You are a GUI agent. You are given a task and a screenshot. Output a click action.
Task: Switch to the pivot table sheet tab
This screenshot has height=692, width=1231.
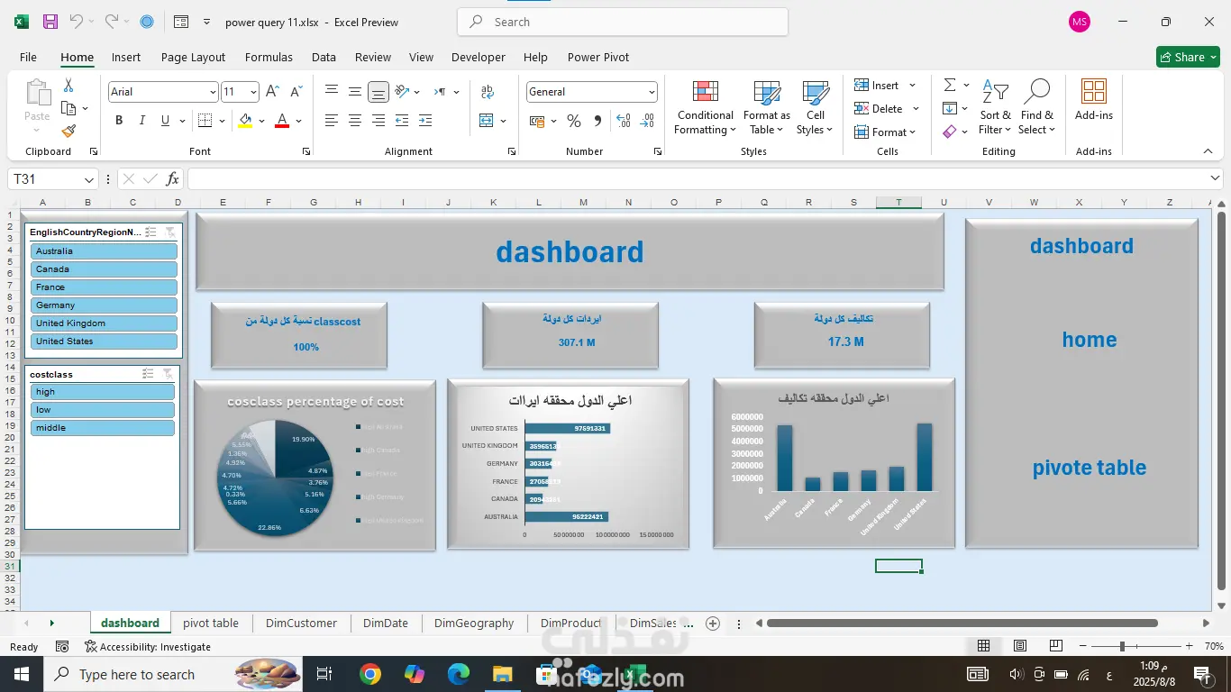pos(211,623)
